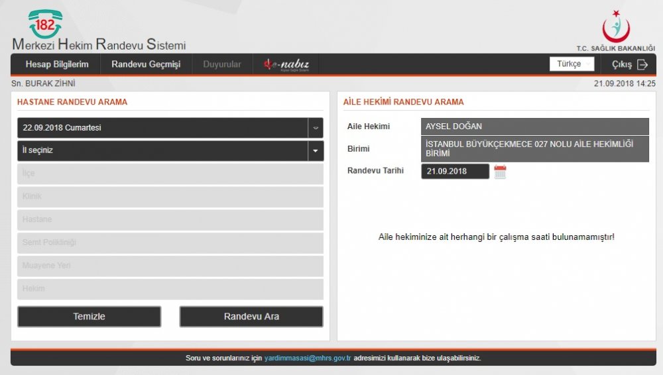Click the Çıkış logout arrow icon
Screen dimensions: 663x375
[x=642, y=64]
